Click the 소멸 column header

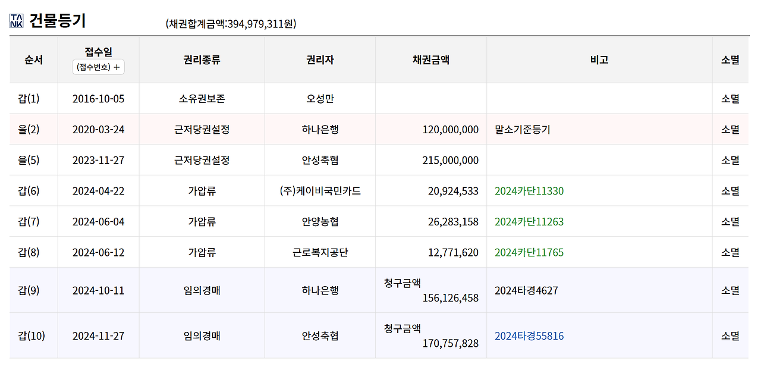tap(731, 60)
